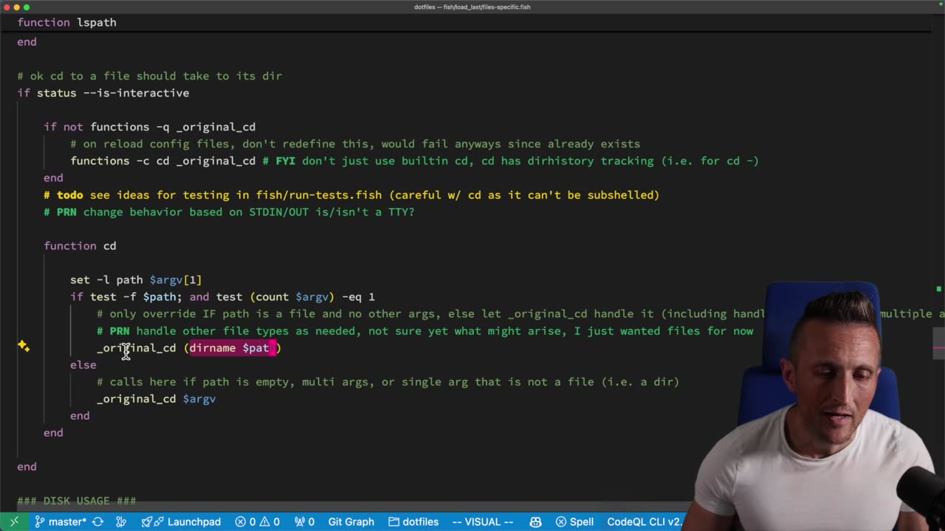This screenshot has width=945, height=531.
Task: Open forwarded ports indicator showing 0
Action: (304, 521)
